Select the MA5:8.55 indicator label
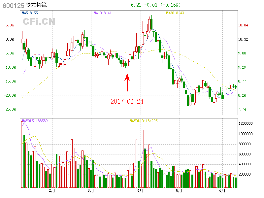264x198 pixels. pos(30,13)
